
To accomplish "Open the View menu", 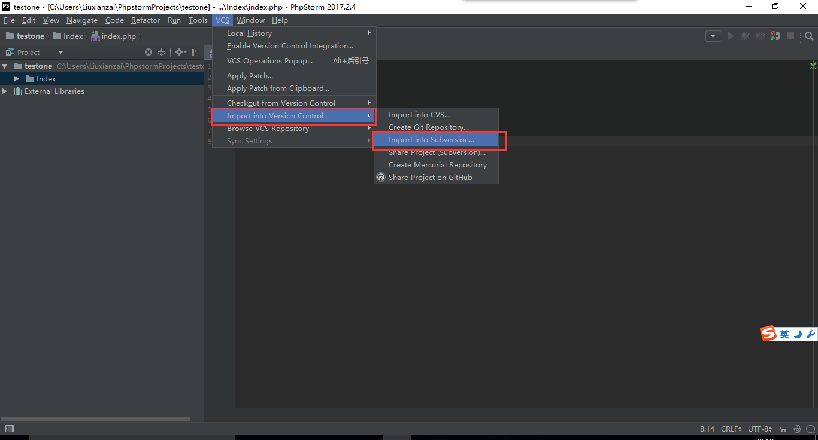I will click(x=51, y=20).
